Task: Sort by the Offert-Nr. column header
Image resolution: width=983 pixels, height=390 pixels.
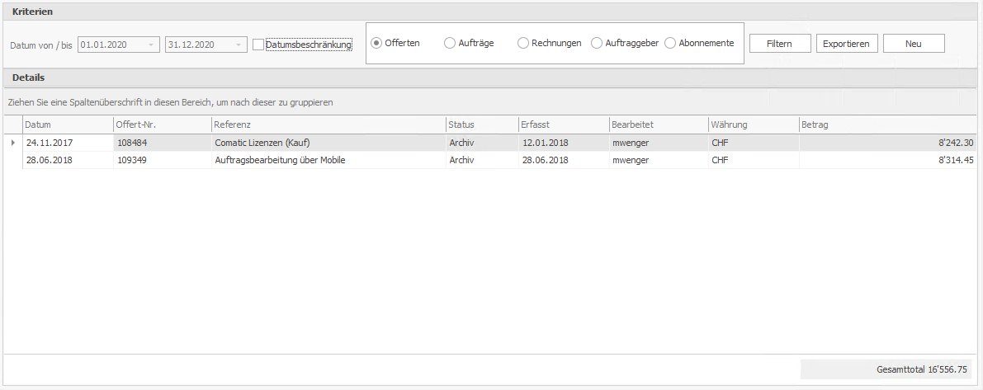Action: coord(161,125)
